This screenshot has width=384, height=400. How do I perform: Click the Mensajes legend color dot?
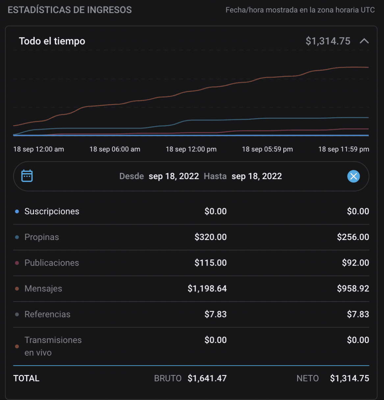17,289
